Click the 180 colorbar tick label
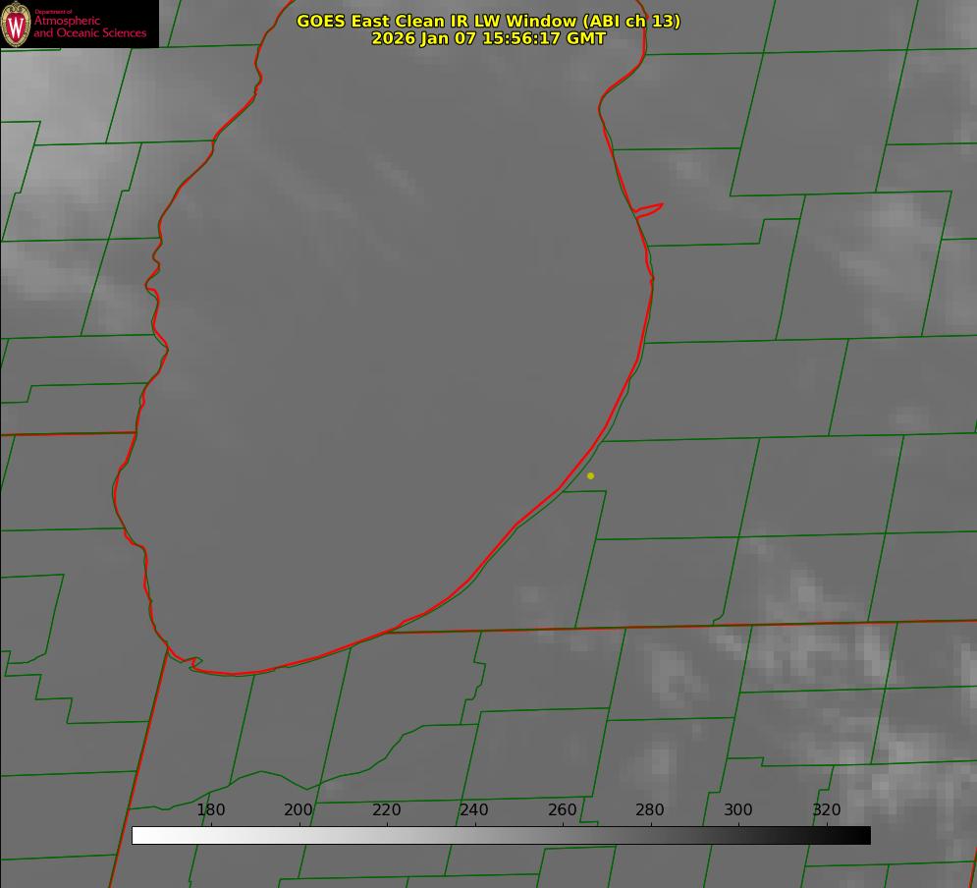Screen dimensions: 977x888 tap(211, 810)
